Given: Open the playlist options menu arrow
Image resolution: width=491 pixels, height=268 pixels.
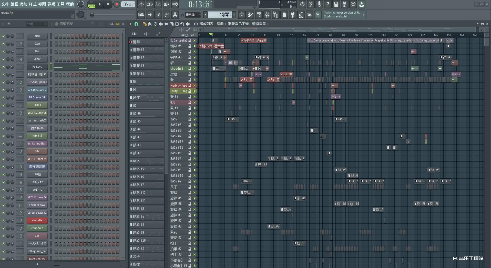Looking at the screenshot, I should tap(131, 24).
